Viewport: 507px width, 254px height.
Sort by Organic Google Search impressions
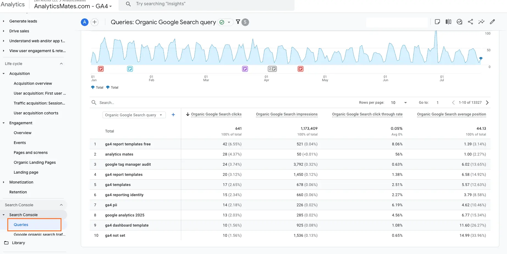click(x=287, y=114)
